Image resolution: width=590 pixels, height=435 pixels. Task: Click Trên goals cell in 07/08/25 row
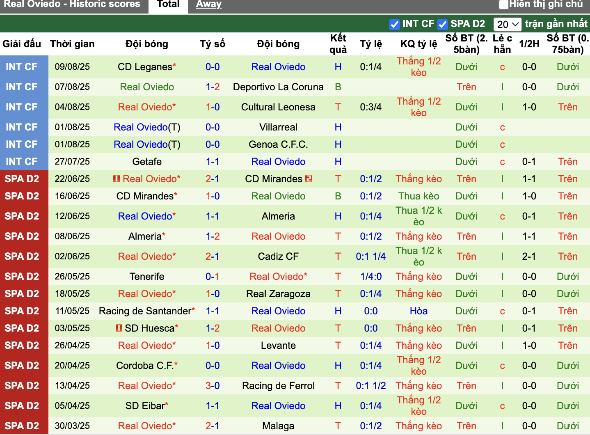point(467,87)
